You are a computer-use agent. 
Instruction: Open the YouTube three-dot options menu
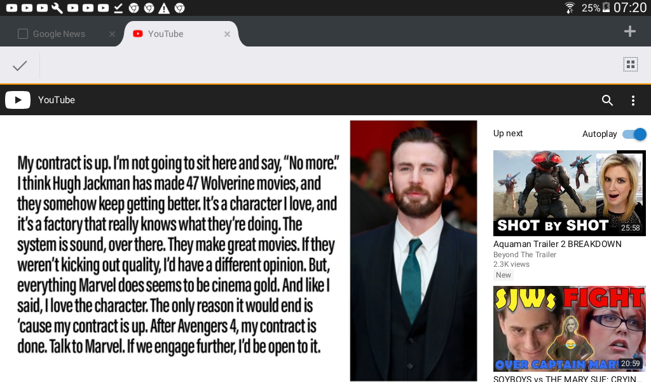coord(633,100)
